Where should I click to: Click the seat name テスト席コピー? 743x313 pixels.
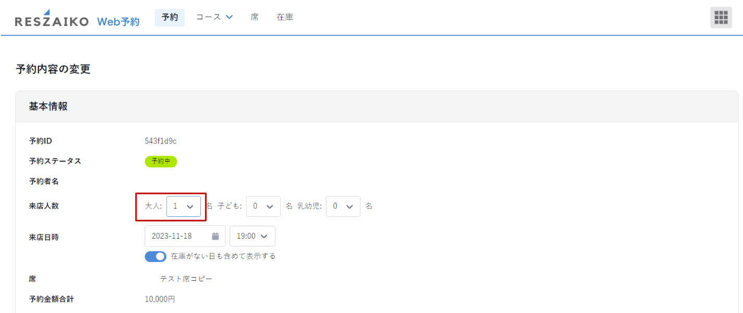tap(186, 279)
